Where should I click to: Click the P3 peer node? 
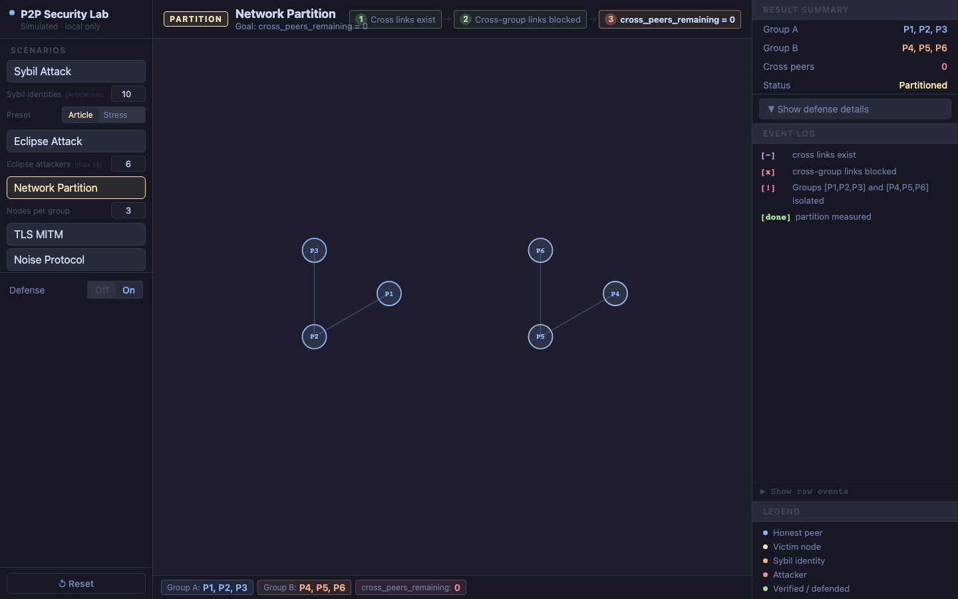(x=314, y=250)
